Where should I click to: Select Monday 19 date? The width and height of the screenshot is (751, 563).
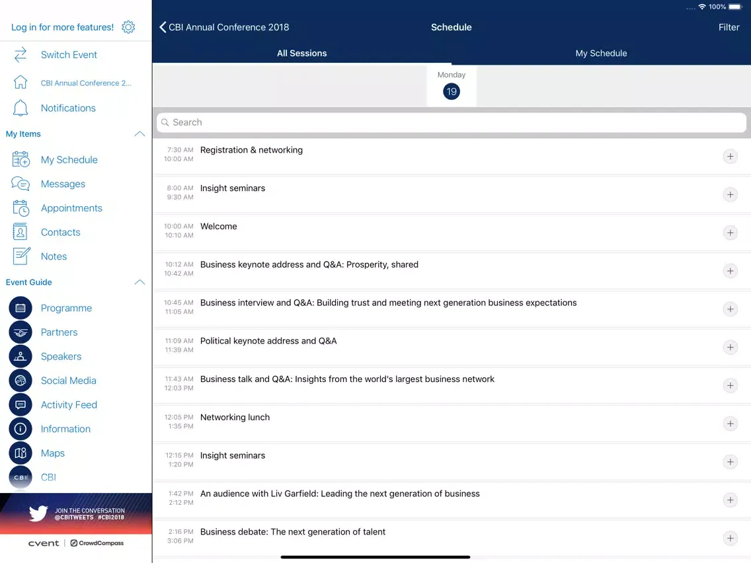pos(451,85)
